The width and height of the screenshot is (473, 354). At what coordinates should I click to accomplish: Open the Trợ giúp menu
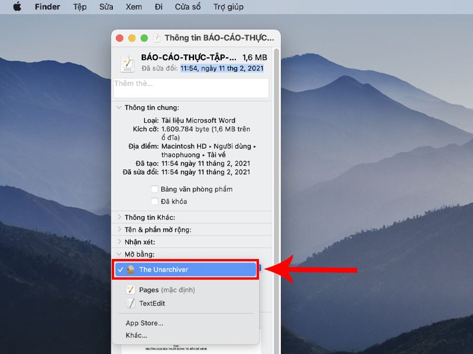228,6
